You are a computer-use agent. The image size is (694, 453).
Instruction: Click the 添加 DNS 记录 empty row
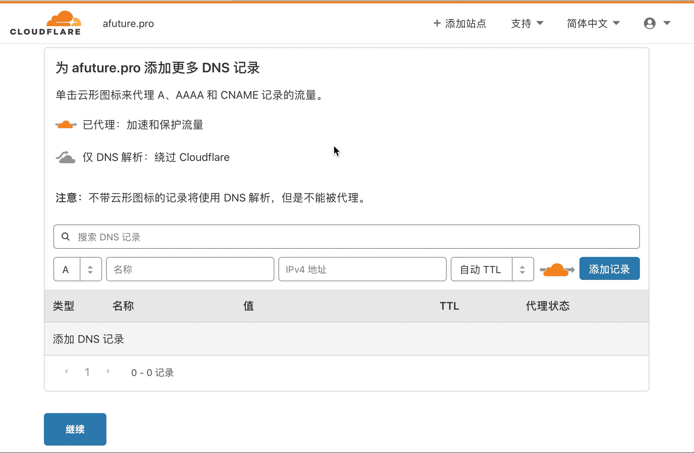[347, 339]
